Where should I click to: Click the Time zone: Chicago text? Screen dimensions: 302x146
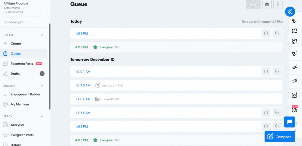pyautogui.click(x=262, y=22)
